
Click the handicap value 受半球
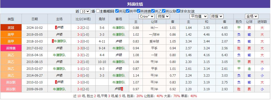click(x=154, y=41)
